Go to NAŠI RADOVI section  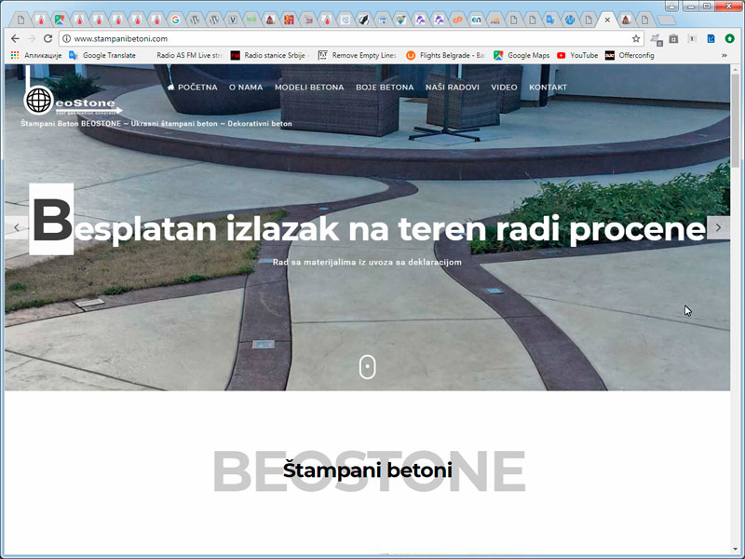pos(452,87)
